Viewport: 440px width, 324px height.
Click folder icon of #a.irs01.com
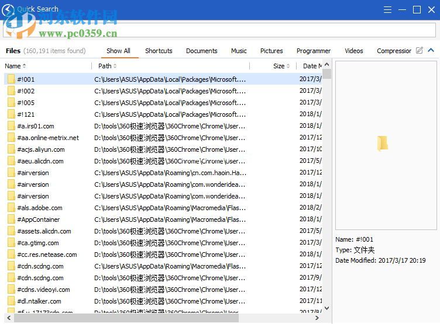pyautogui.click(x=11, y=126)
